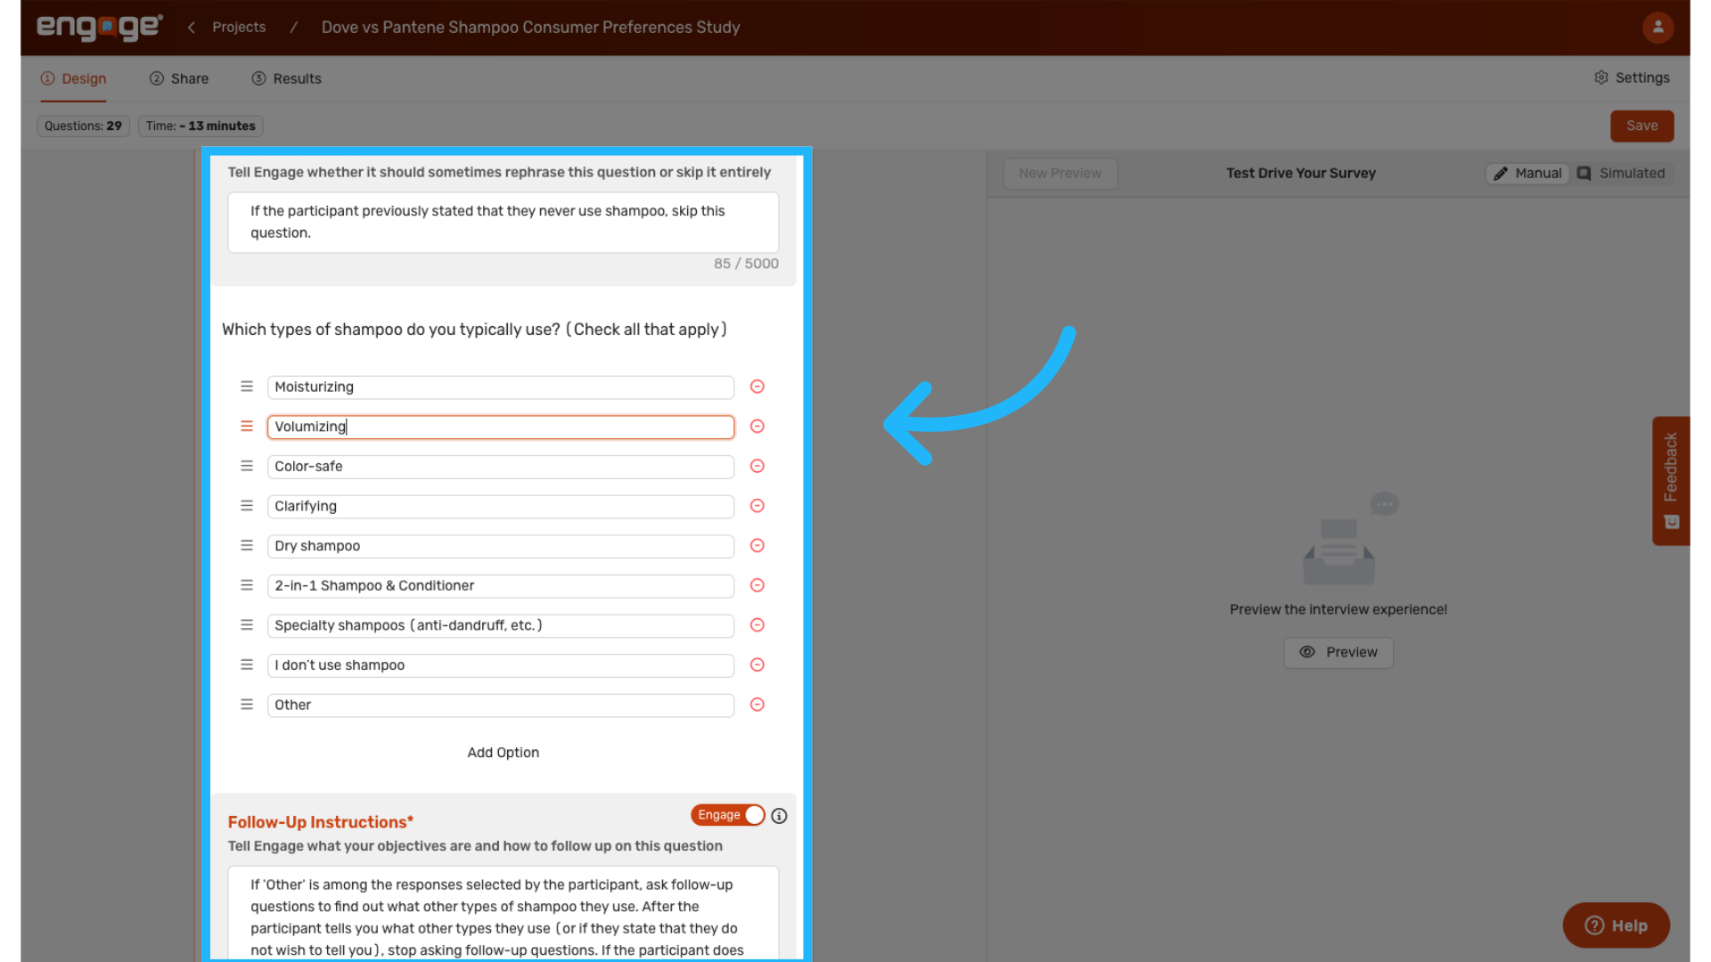Switch to Simulated test drive mode
The width and height of the screenshot is (1711, 962).
1621,174
